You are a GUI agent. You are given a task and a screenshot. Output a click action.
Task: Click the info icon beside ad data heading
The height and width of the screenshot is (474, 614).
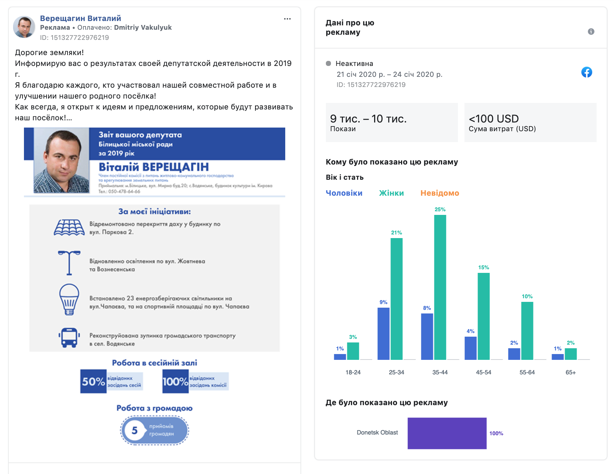coord(591,32)
